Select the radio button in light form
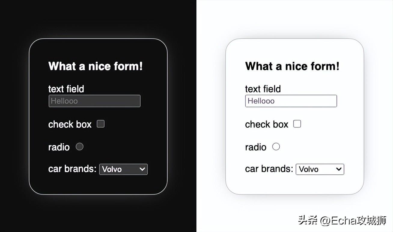The image size is (393, 232). pyautogui.click(x=276, y=147)
